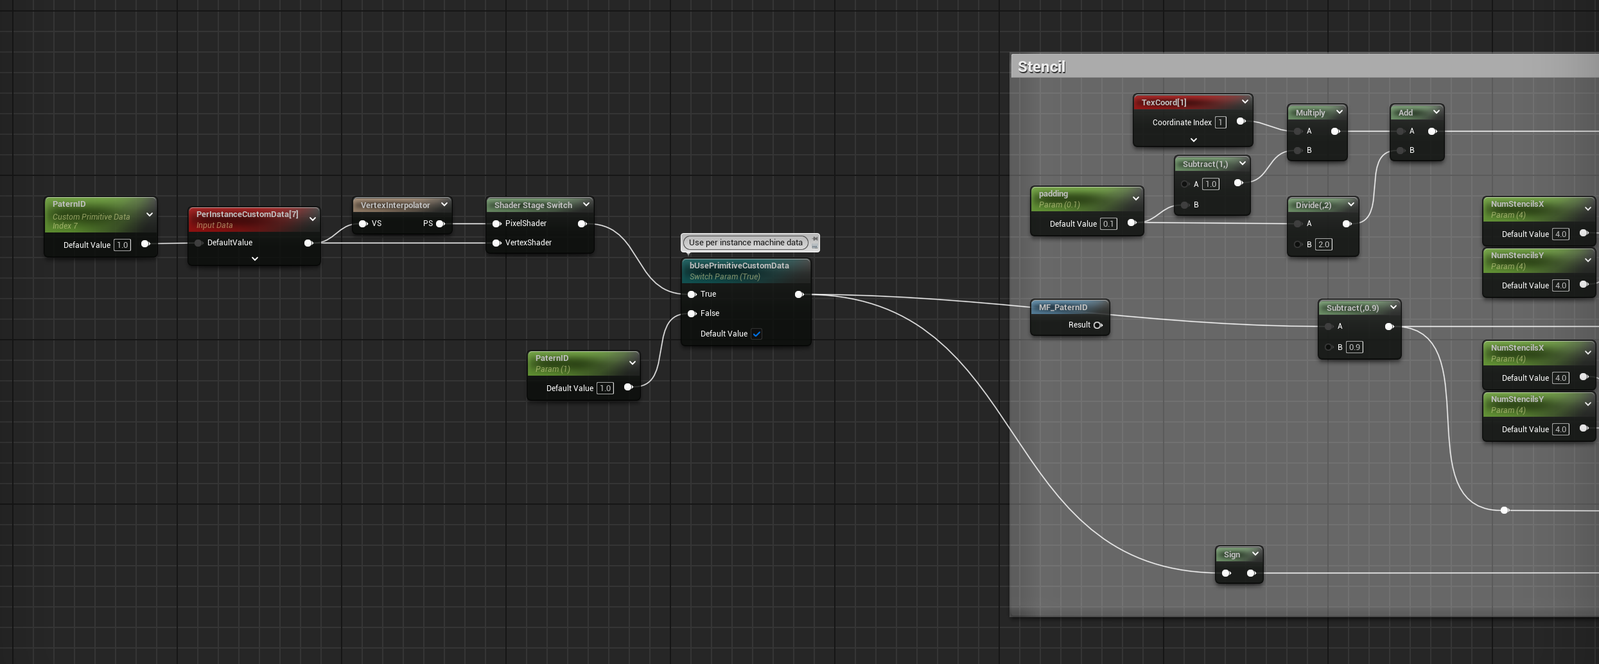Viewport: 1599px width, 664px height.
Task: Click the Subtract(1,) output pin
Action: tap(1239, 183)
